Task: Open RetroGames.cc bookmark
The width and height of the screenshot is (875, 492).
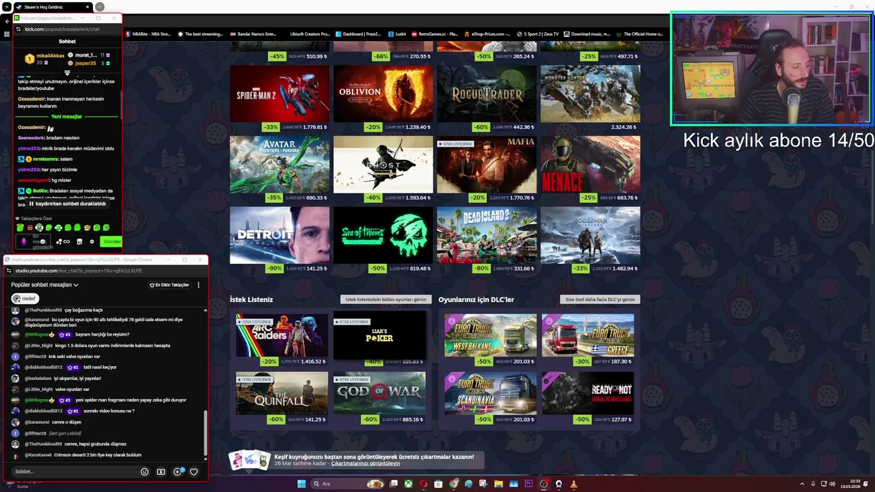Action: (433, 33)
